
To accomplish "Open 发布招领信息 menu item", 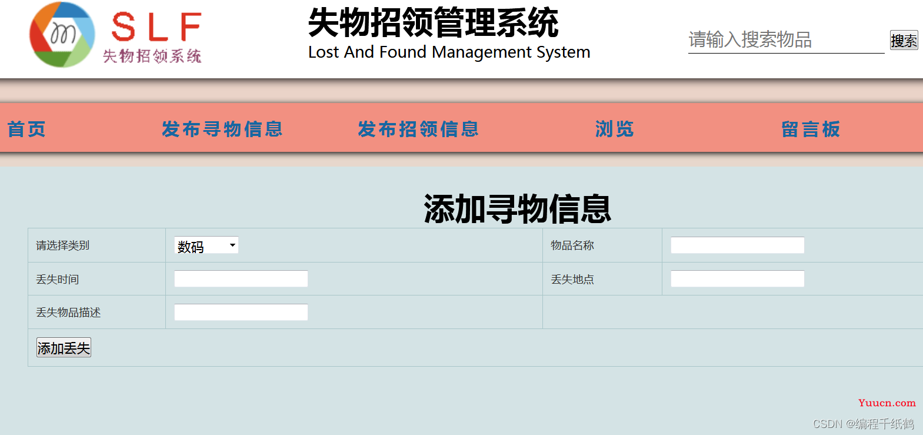I will [x=418, y=129].
